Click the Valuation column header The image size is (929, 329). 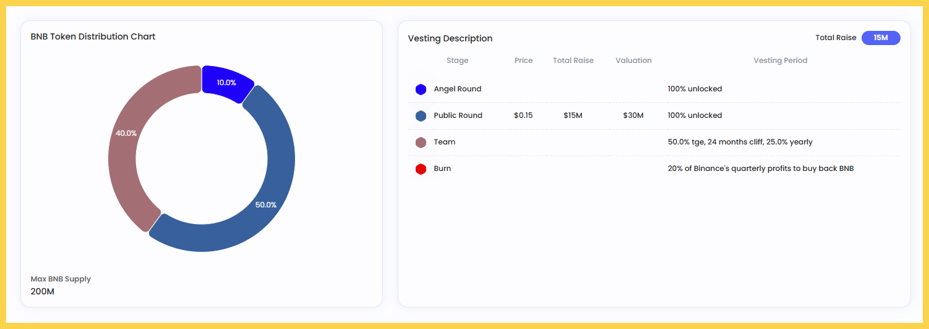click(633, 60)
